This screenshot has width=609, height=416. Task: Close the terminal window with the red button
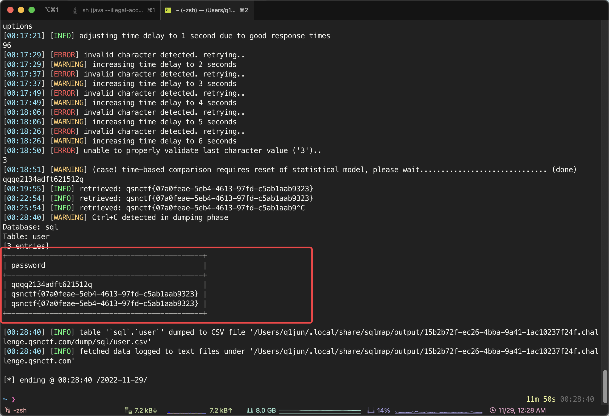(10, 10)
